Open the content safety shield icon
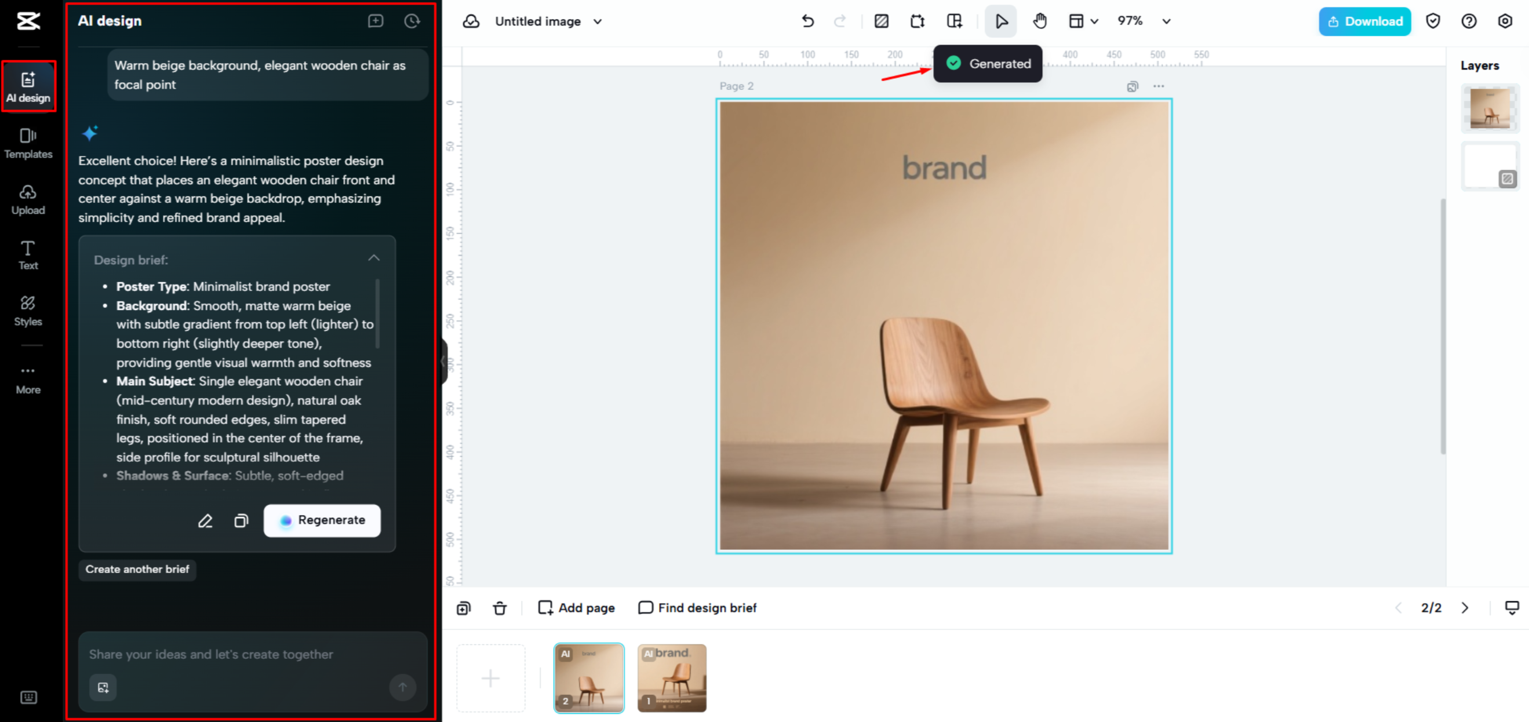This screenshot has width=1529, height=722. 1433,21
